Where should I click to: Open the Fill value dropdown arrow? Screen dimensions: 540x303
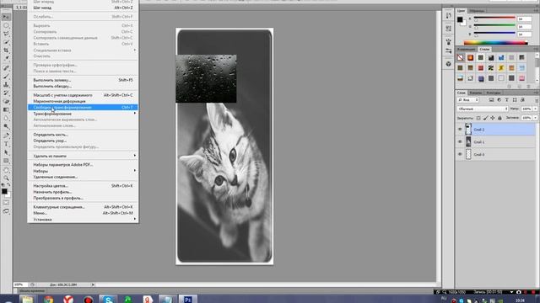tap(535, 118)
